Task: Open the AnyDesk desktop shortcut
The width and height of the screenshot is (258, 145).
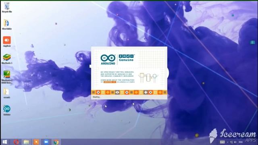Action: click(7, 41)
